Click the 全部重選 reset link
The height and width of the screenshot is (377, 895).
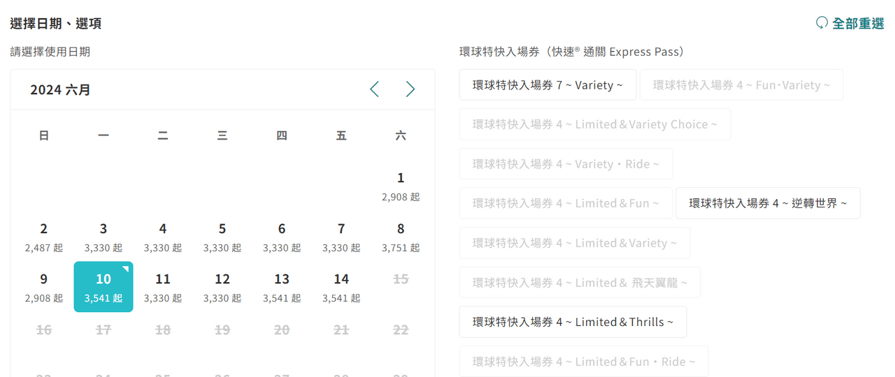click(x=850, y=23)
